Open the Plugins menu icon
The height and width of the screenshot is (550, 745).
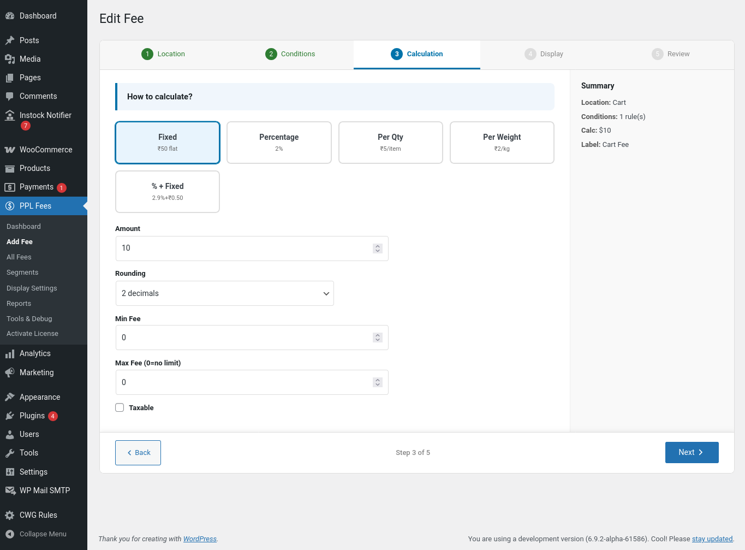tap(10, 416)
